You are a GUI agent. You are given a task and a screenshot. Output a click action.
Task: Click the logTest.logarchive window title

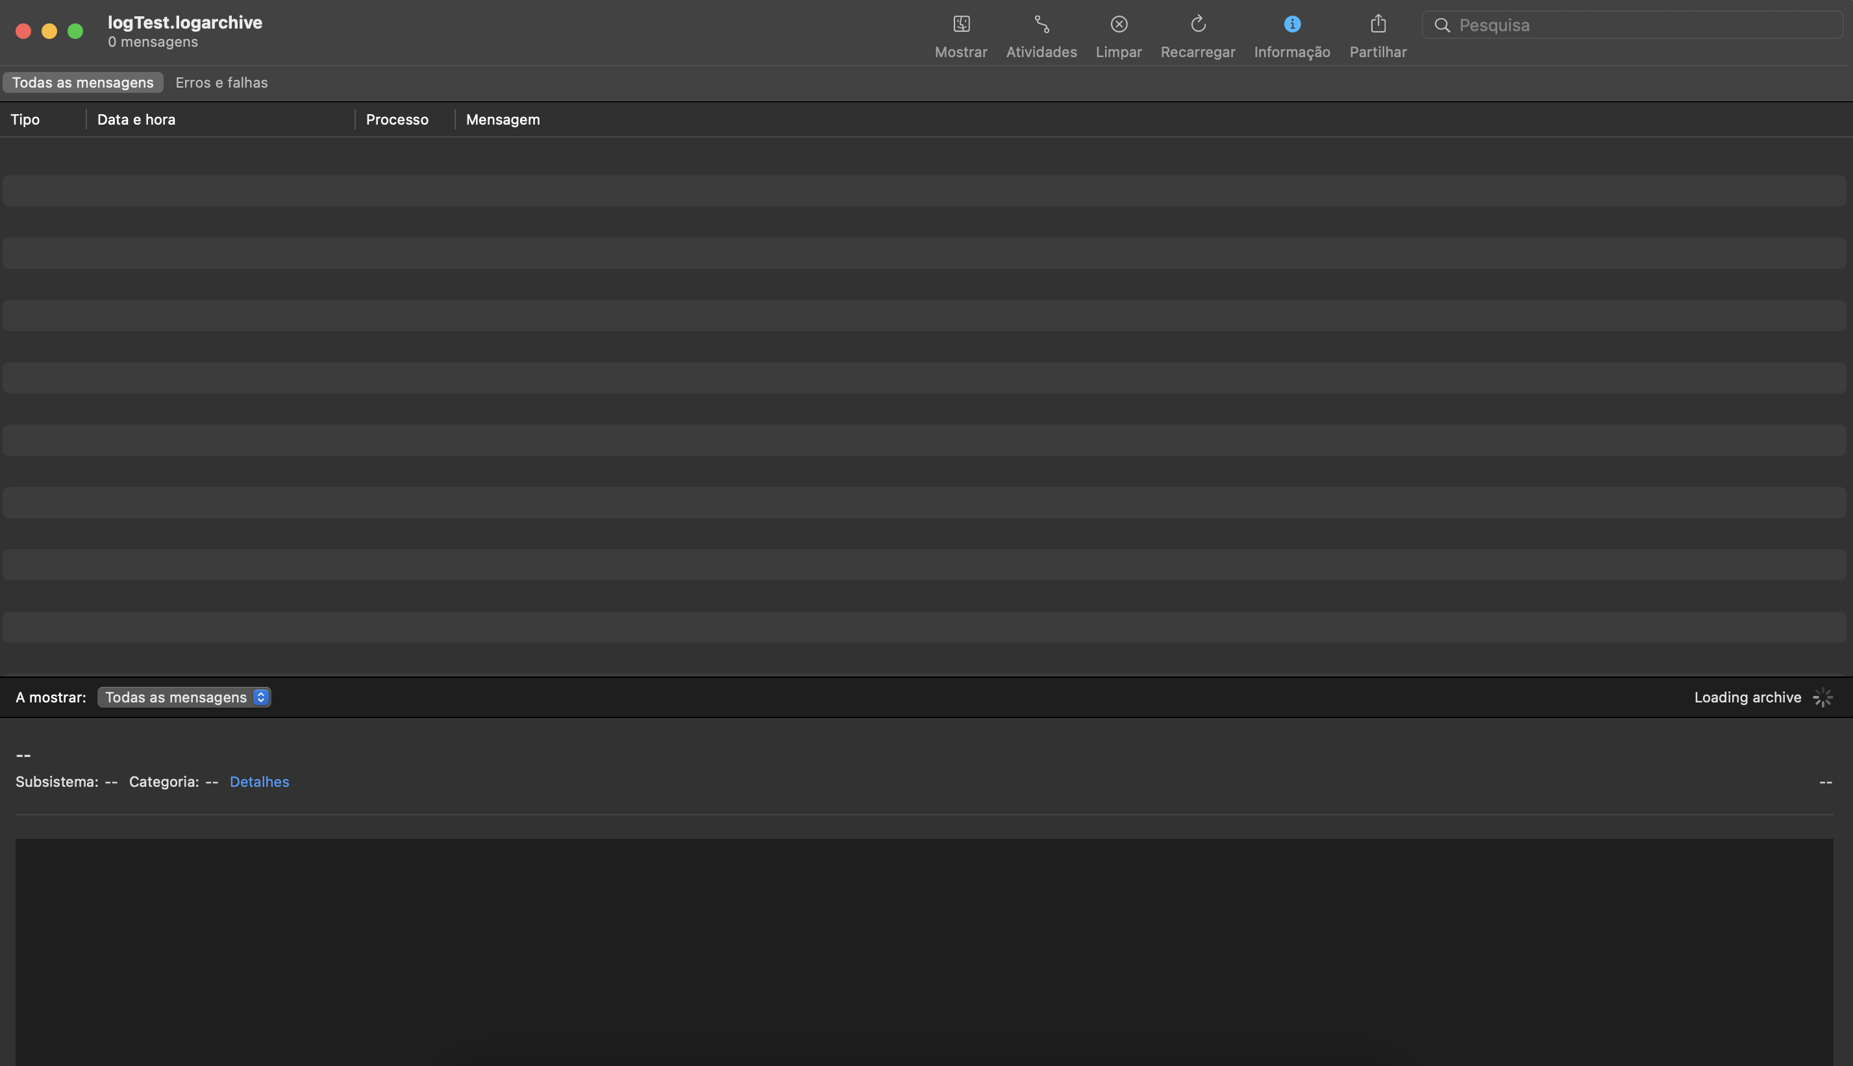(x=184, y=23)
